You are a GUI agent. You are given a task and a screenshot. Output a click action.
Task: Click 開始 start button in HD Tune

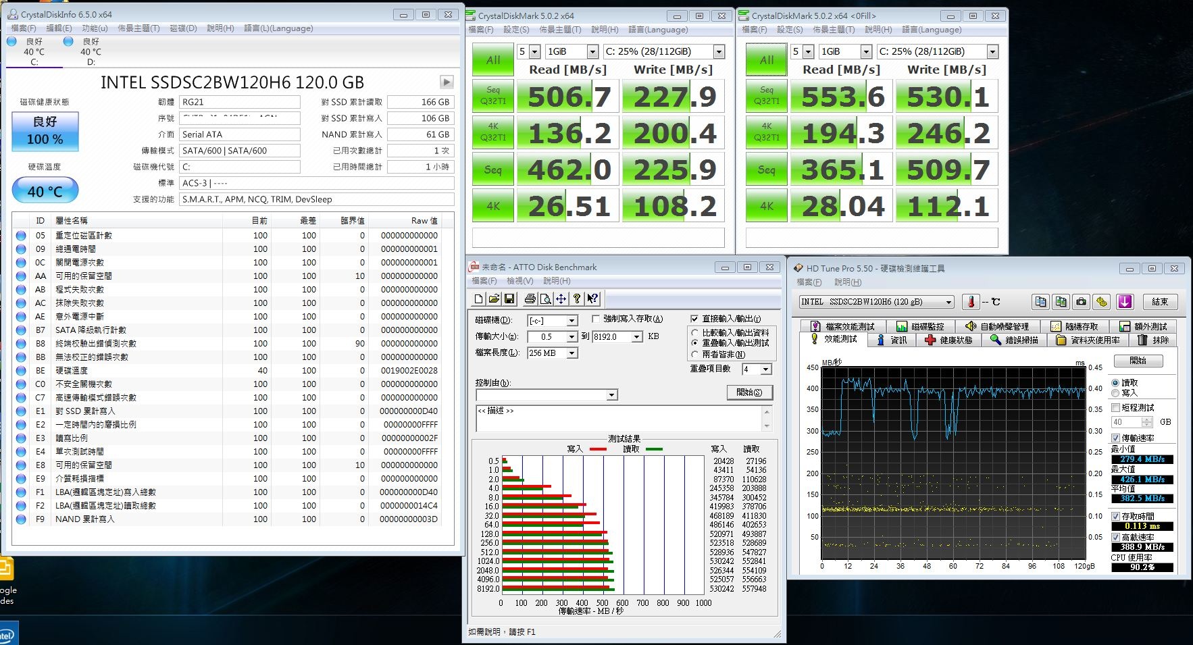coord(1138,361)
